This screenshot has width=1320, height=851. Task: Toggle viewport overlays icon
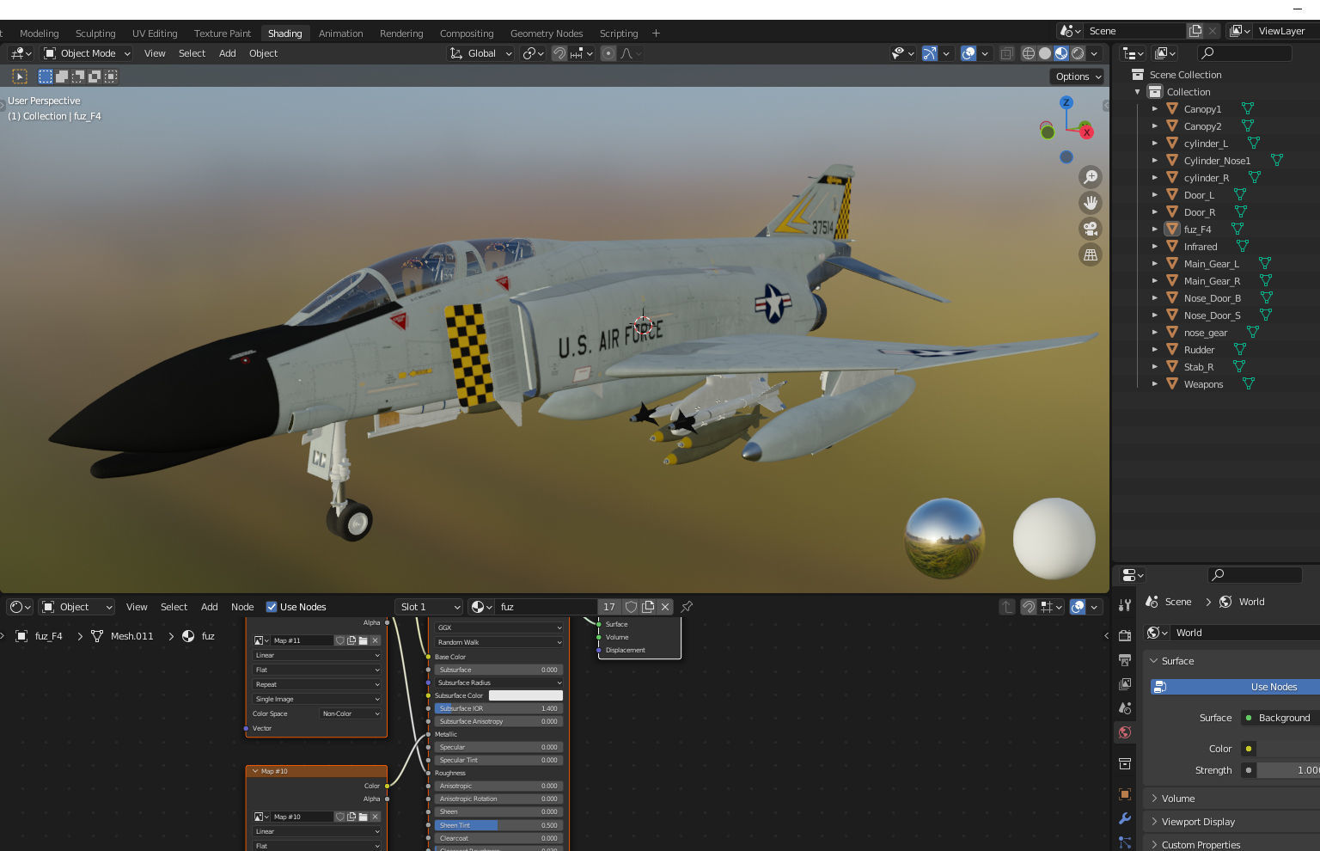[x=969, y=53]
